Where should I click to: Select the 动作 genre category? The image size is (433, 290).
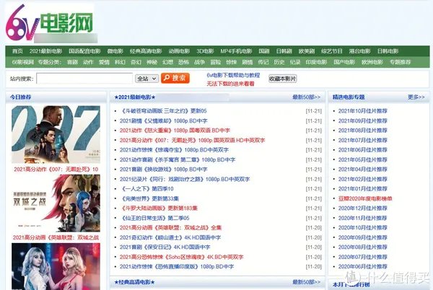[x=88, y=62]
